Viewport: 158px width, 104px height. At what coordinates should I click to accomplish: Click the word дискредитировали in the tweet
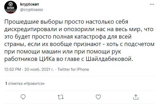(31, 29)
